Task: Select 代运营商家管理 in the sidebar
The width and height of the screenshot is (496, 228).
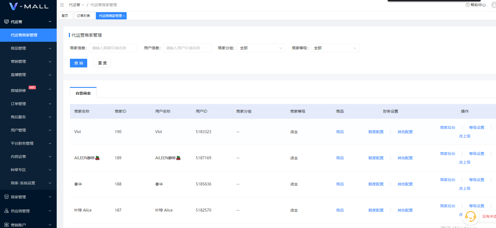Action: (x=28, y=35)
